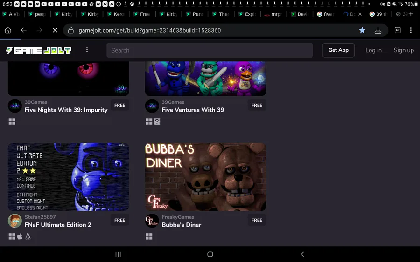The height and width of the screenshot is (262, 420).
Task: Click the Game Jolt search field
Action: coord(210,50)
